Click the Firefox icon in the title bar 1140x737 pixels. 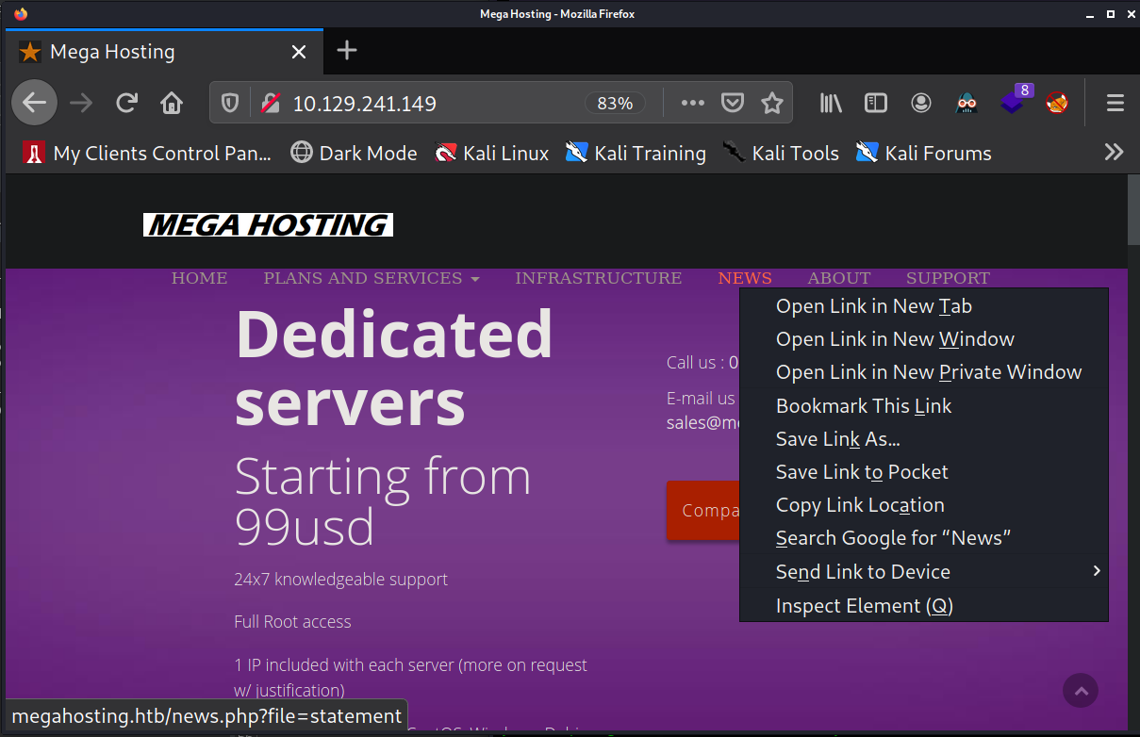click(20, 13)
